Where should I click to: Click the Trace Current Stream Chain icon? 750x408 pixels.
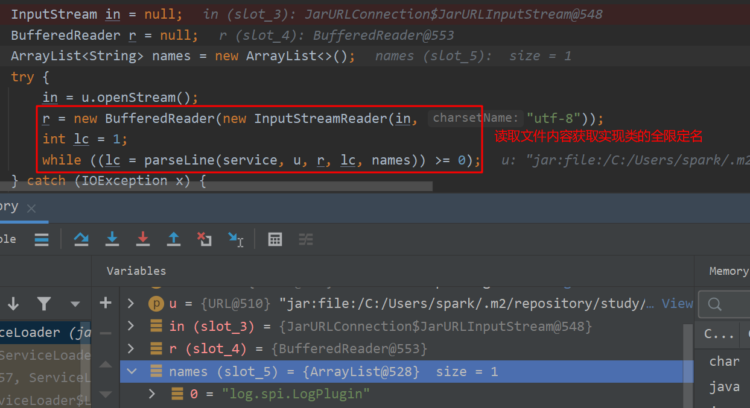pyautogui.click(x=306, y=239)
